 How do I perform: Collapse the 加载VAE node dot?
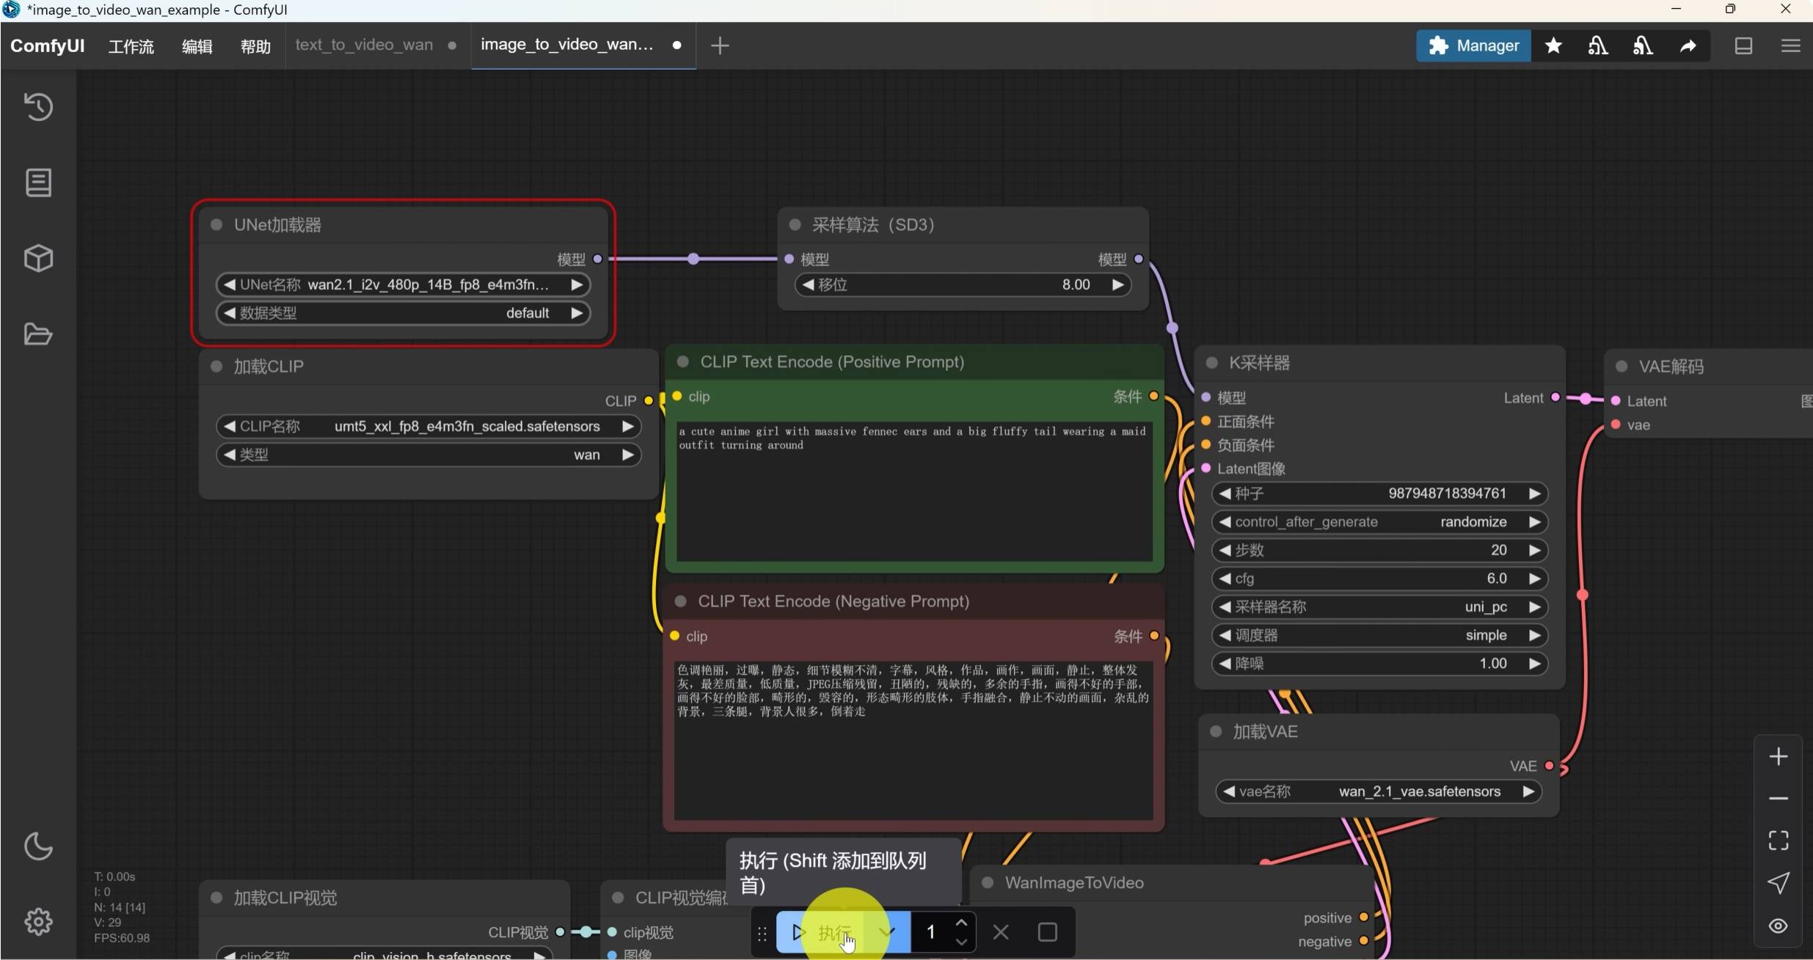1216,732
